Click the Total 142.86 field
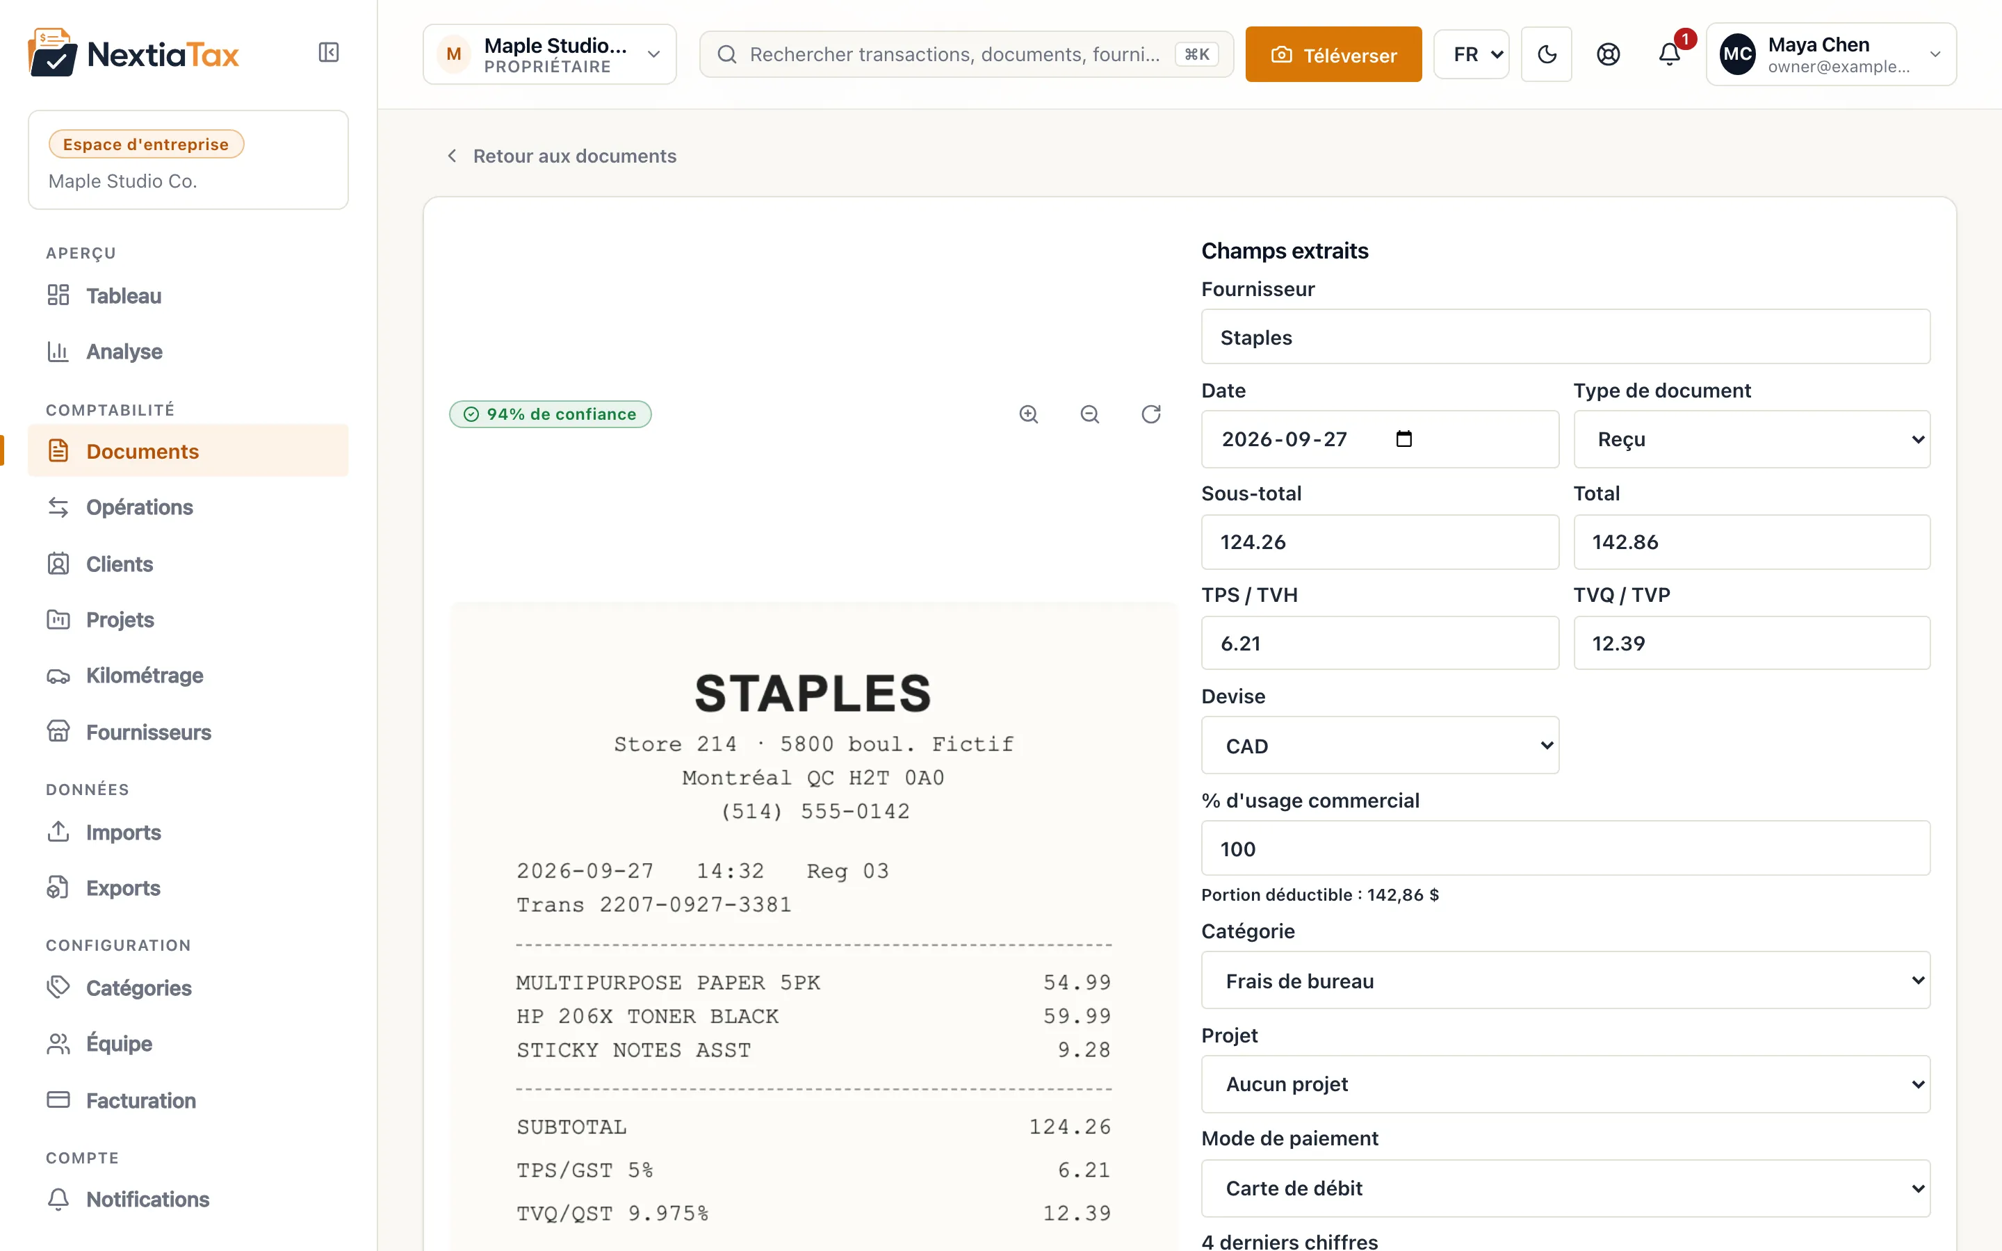The image size is (2002, 1251). (x=1751, y=542)
